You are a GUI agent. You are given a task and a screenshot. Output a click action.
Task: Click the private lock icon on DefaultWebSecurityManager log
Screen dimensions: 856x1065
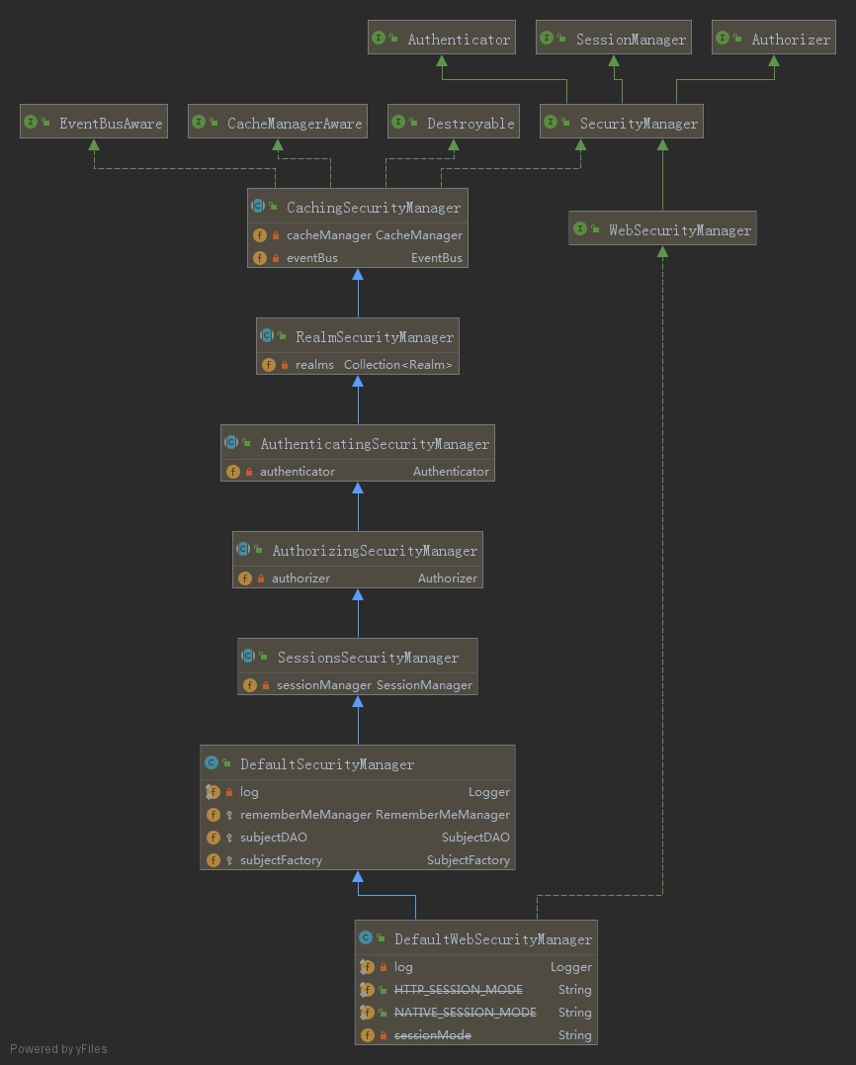tap(384, 967)
